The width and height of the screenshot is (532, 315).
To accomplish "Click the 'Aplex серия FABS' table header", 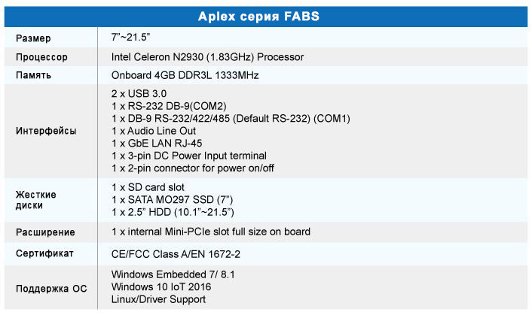I will tap(258, 17).
